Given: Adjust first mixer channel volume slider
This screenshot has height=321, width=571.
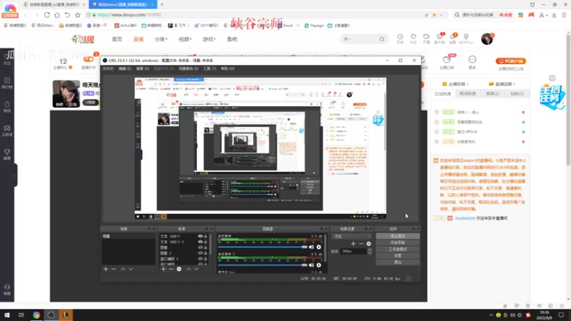Looking at the screenshot, I should point(263,247).
